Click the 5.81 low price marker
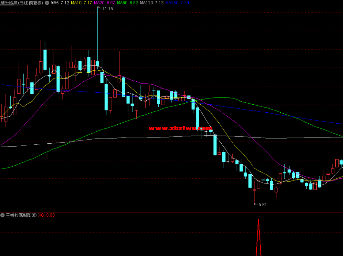 coord(262,205)
